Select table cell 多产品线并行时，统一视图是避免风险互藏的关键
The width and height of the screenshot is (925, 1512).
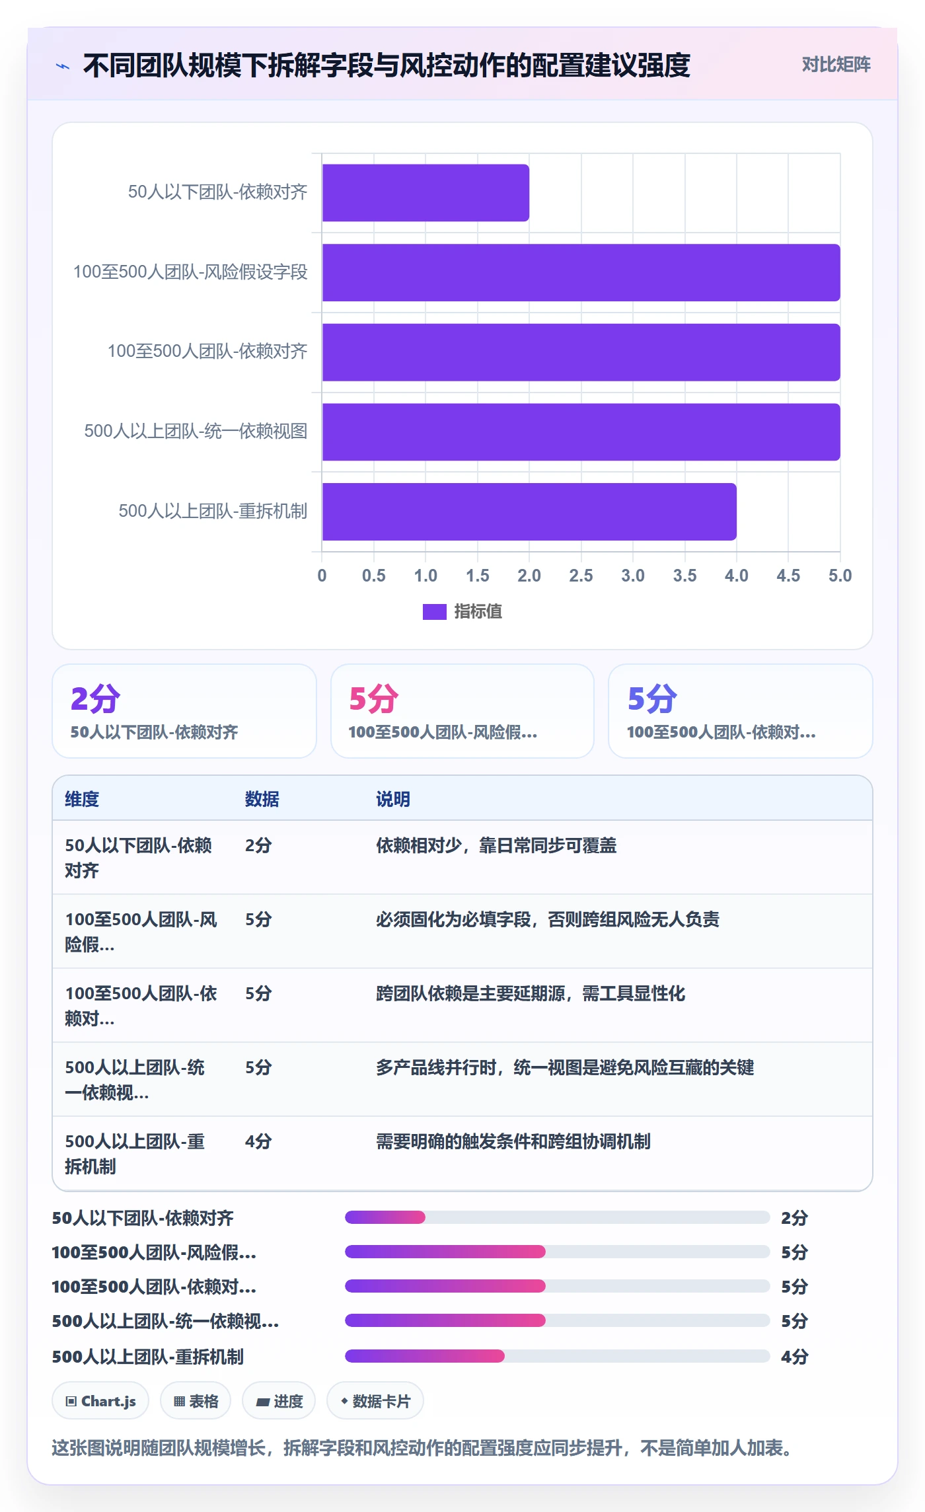point(565,1067)
